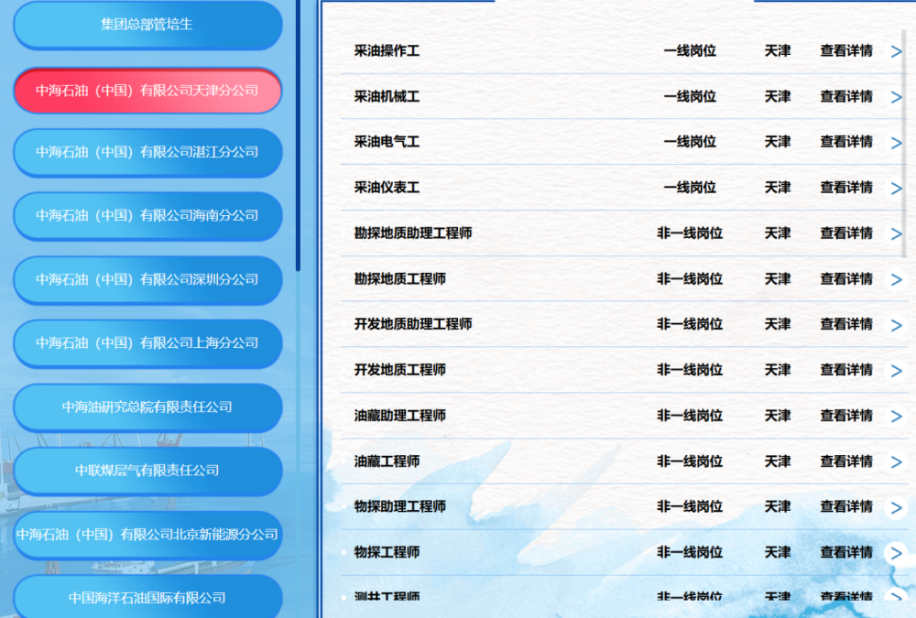Click the chevron arrow beside 开发地质工程师
The height and width of the screenshot is (618, 916).
[x=896, y=371]
